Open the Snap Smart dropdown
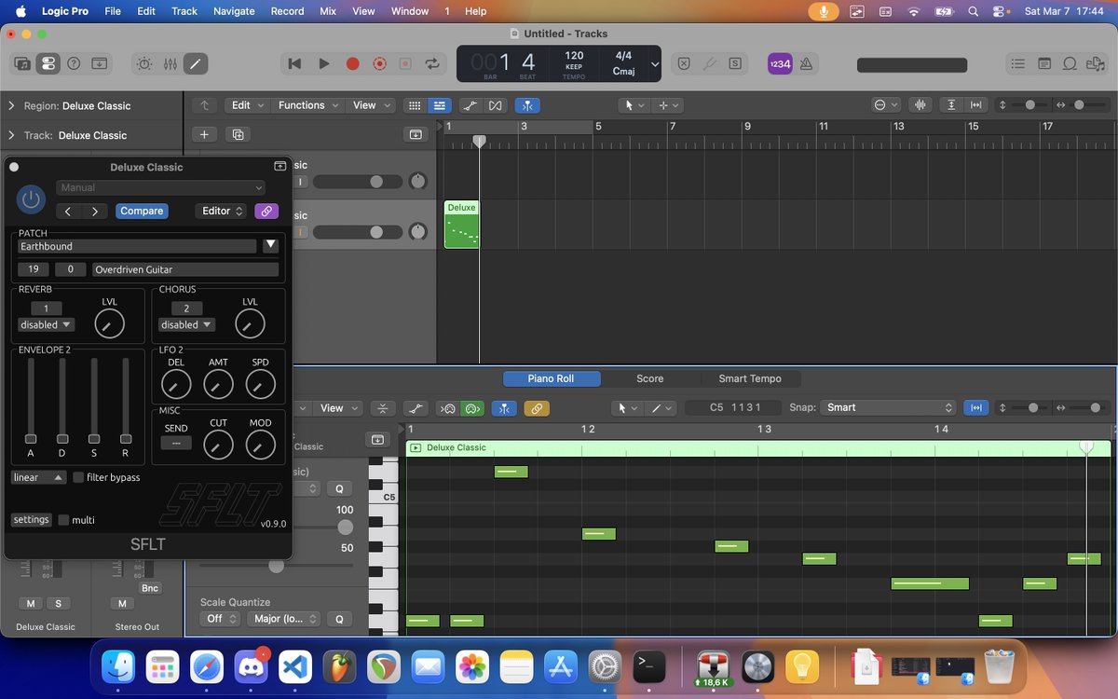The height and width of the screenshot is (699, 1118). coord(888,407)
